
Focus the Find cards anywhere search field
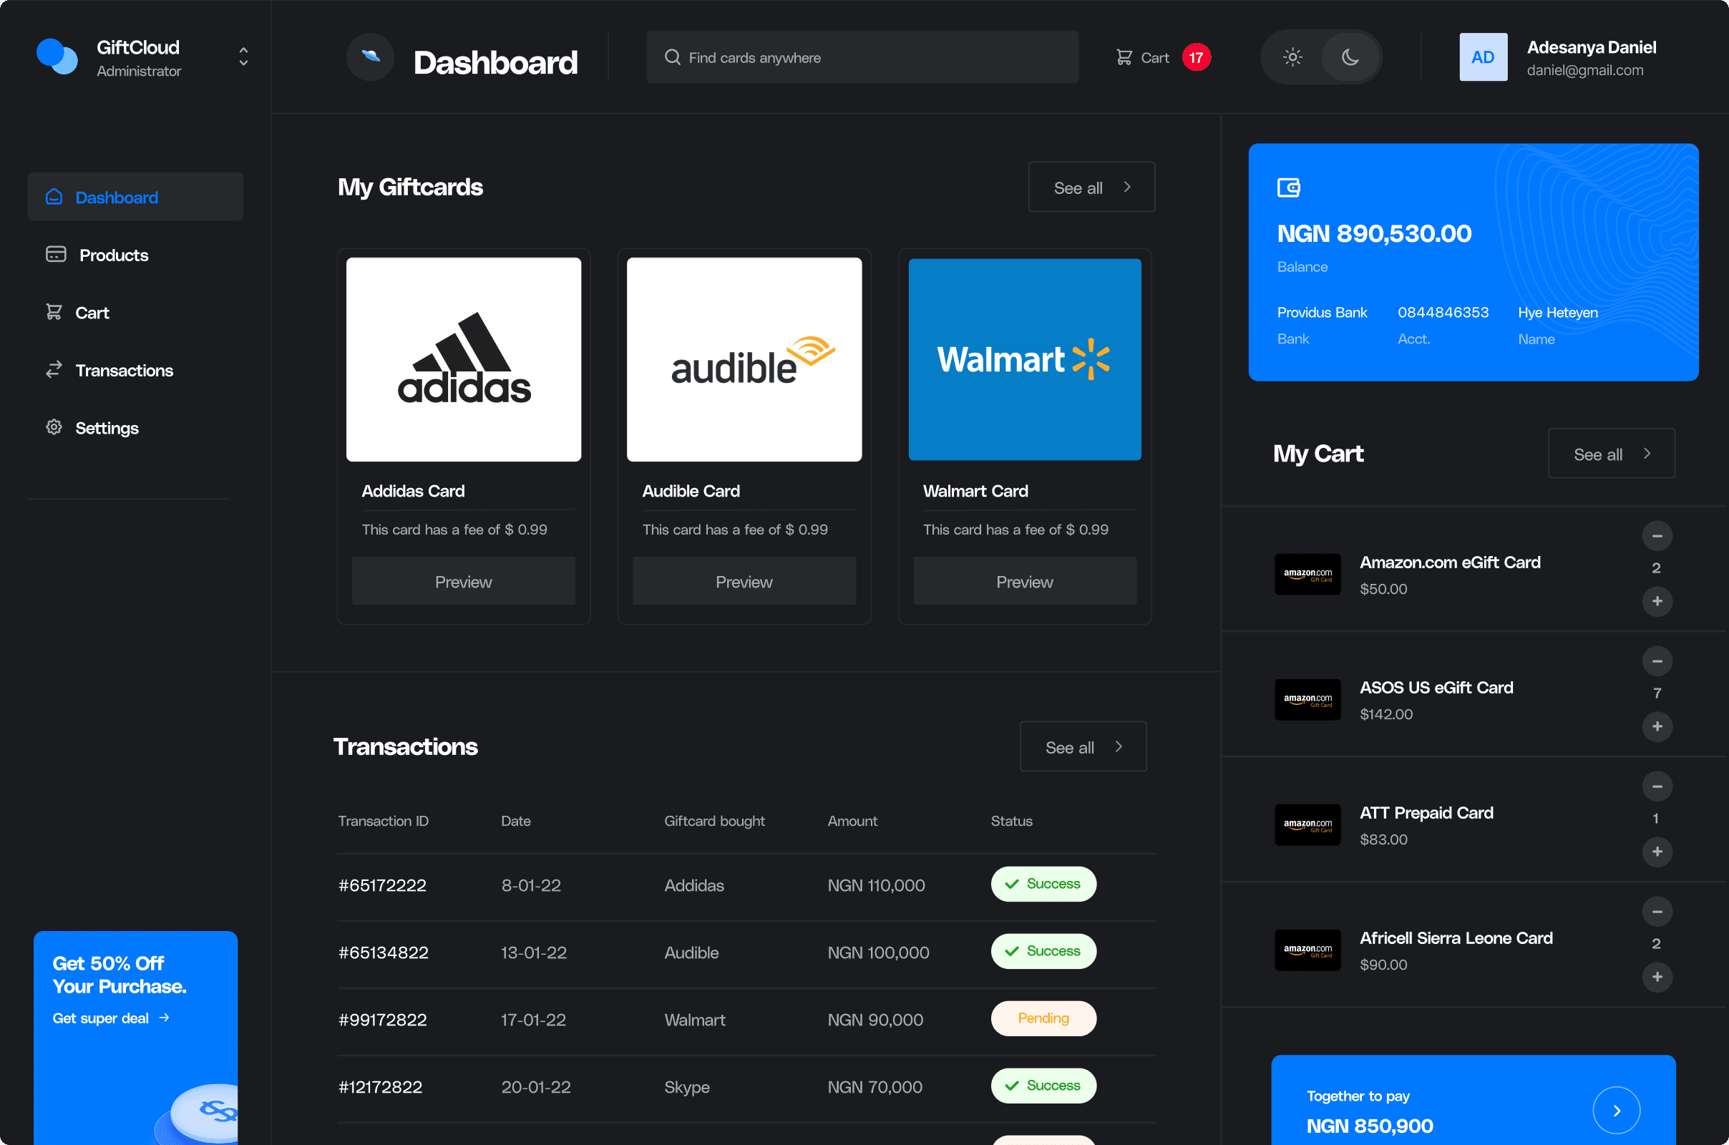[862, 57]
